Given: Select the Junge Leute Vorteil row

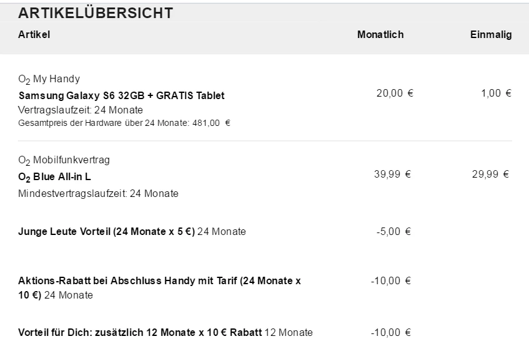Looking at the screenshot, I should click(132, 232).
